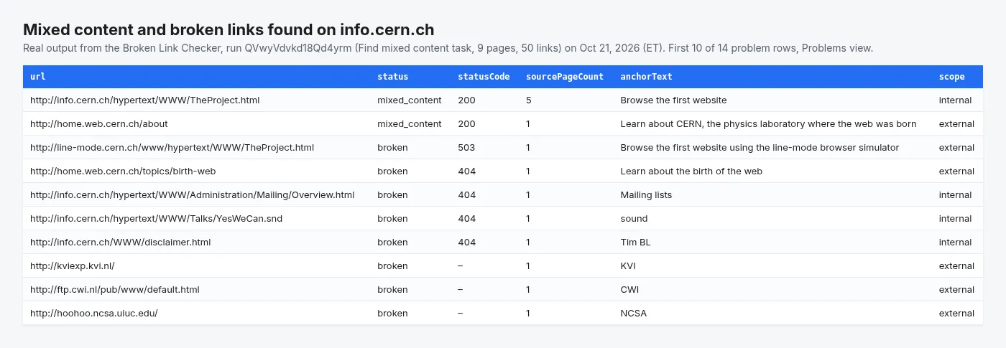The height and width of the screenshot is (348, 1006).
Task: Select the kviexp.kvi.nl URL cell
Action: pyautogui.click(x=72, y=266)
